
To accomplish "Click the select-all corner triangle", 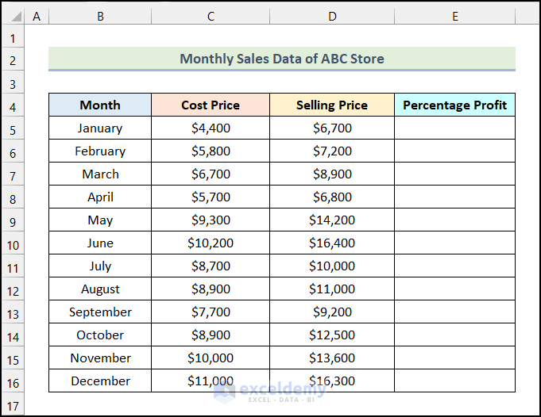I will (x=14, y=16).
